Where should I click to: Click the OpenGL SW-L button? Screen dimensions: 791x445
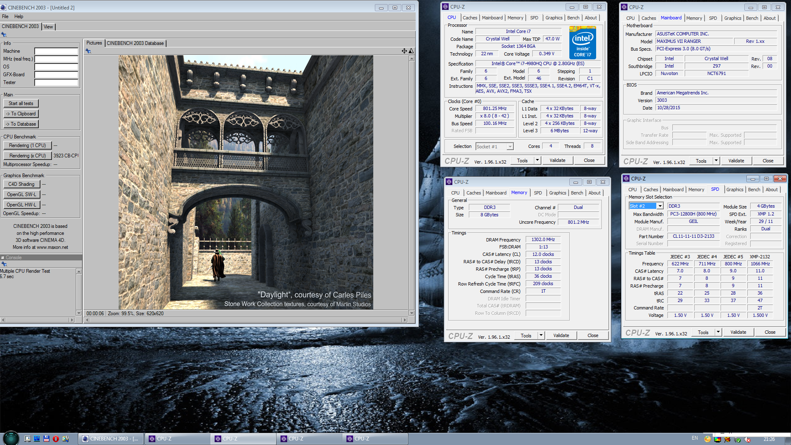(x=22, y=194)
